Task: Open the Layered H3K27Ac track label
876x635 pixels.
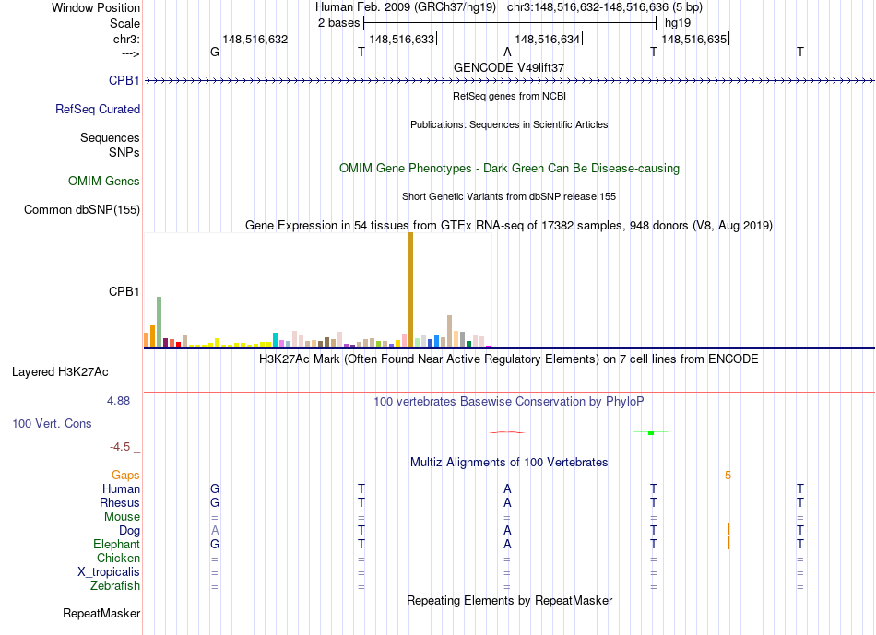Action: coord(60,372)
